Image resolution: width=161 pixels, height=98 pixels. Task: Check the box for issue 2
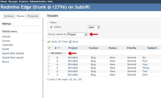pos(49,71)
